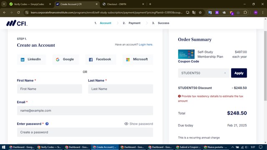Select the Create Account | CFI tab
Image resolution: width=267 pixels, height=150 pixels.
[77, 4]
